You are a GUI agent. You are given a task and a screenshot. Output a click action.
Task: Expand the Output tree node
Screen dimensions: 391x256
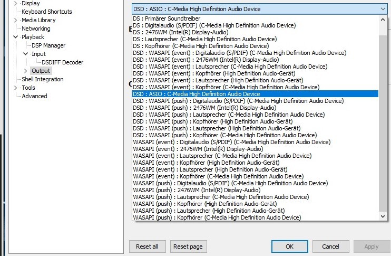(25, 71)
